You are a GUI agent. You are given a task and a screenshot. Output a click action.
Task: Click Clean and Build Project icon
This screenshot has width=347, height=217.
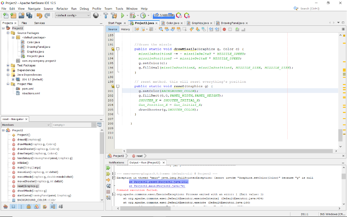[114, 16]
